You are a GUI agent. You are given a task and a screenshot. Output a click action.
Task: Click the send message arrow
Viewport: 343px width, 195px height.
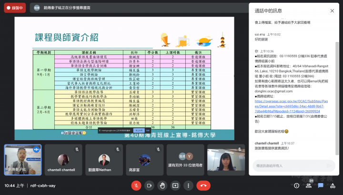pyautogui.click(x=329, y=165)
